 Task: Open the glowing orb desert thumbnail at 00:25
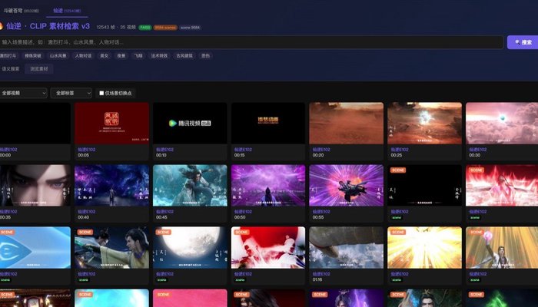tap(425, 123)
